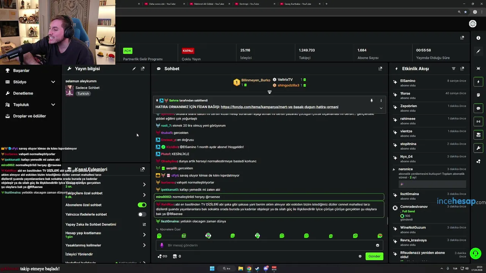Open Windows Start button in taskbar

(x=212, y=268)
